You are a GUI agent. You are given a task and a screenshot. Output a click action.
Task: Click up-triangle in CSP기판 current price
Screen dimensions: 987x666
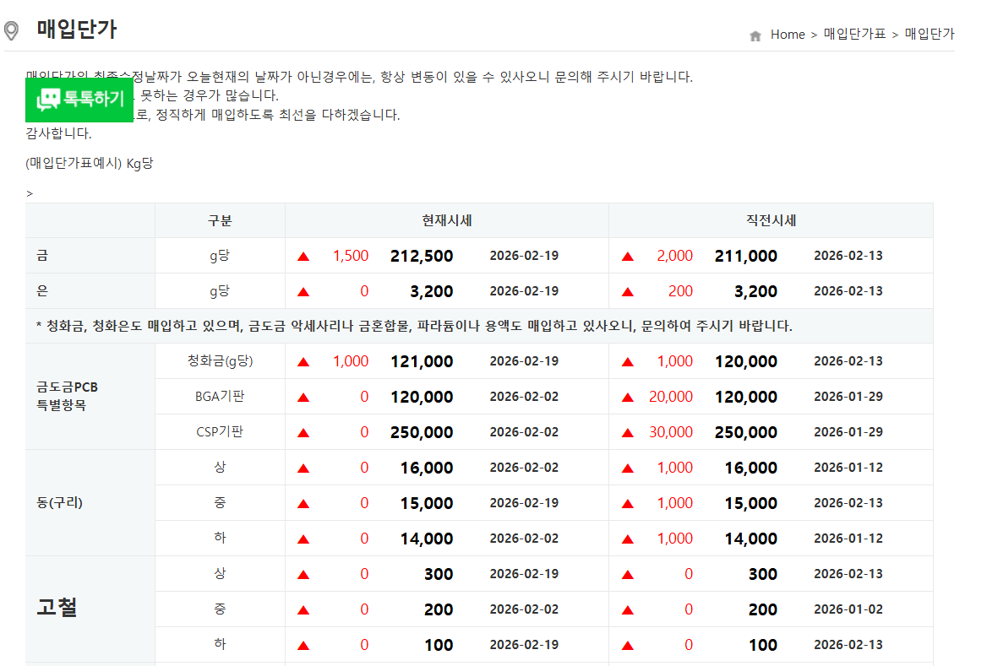tap(303, 433)
